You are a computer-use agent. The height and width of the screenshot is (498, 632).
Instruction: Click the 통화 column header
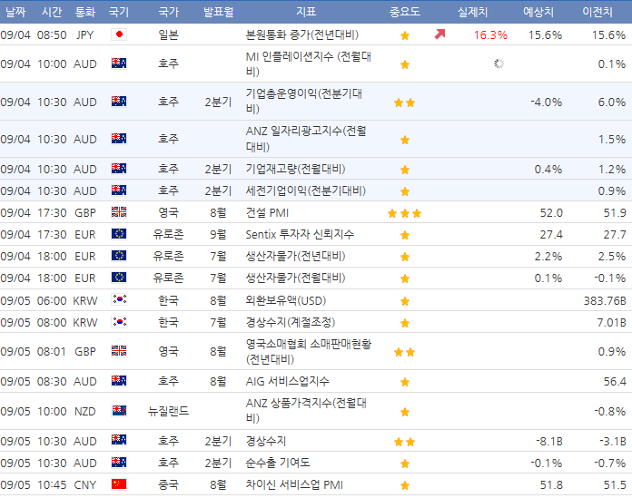pos(85,12)
